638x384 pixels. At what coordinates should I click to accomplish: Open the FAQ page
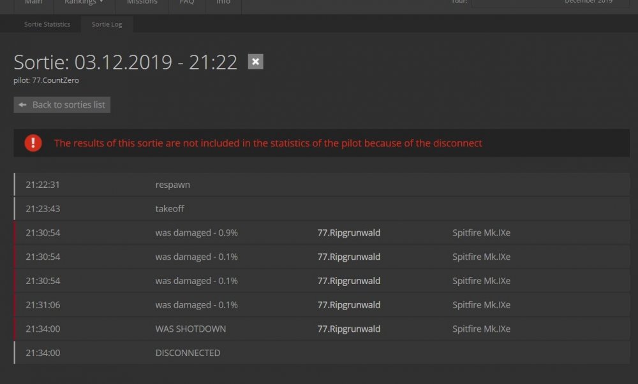point(186,3)
